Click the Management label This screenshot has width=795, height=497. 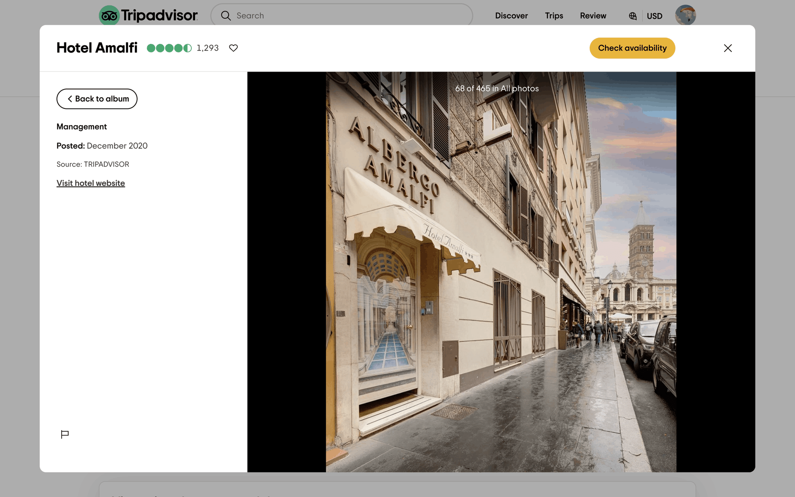tap(82, 127)
